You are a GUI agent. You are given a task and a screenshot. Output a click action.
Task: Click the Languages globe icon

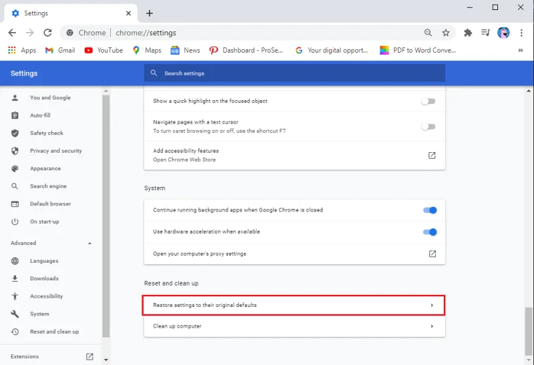(15, 261)
